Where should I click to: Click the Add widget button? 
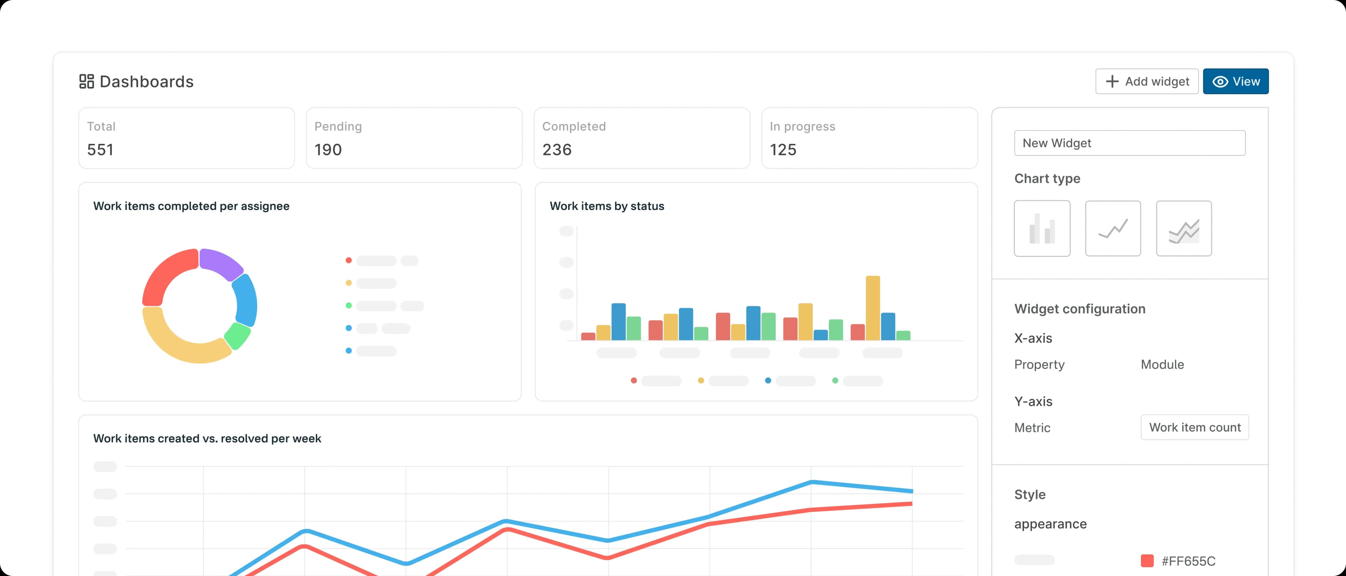tap(1147, 81)
